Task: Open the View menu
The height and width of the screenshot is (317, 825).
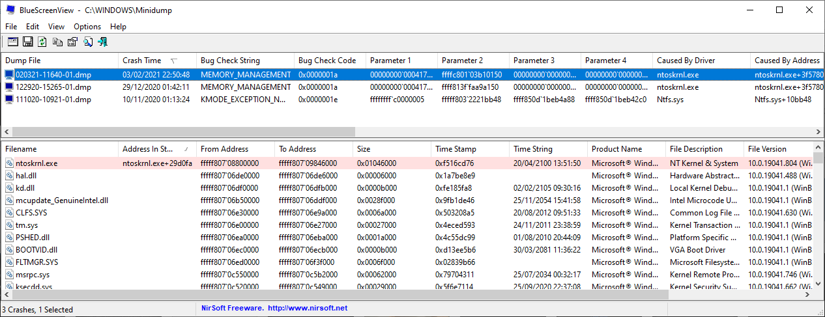Action: (x=56, y=27)
